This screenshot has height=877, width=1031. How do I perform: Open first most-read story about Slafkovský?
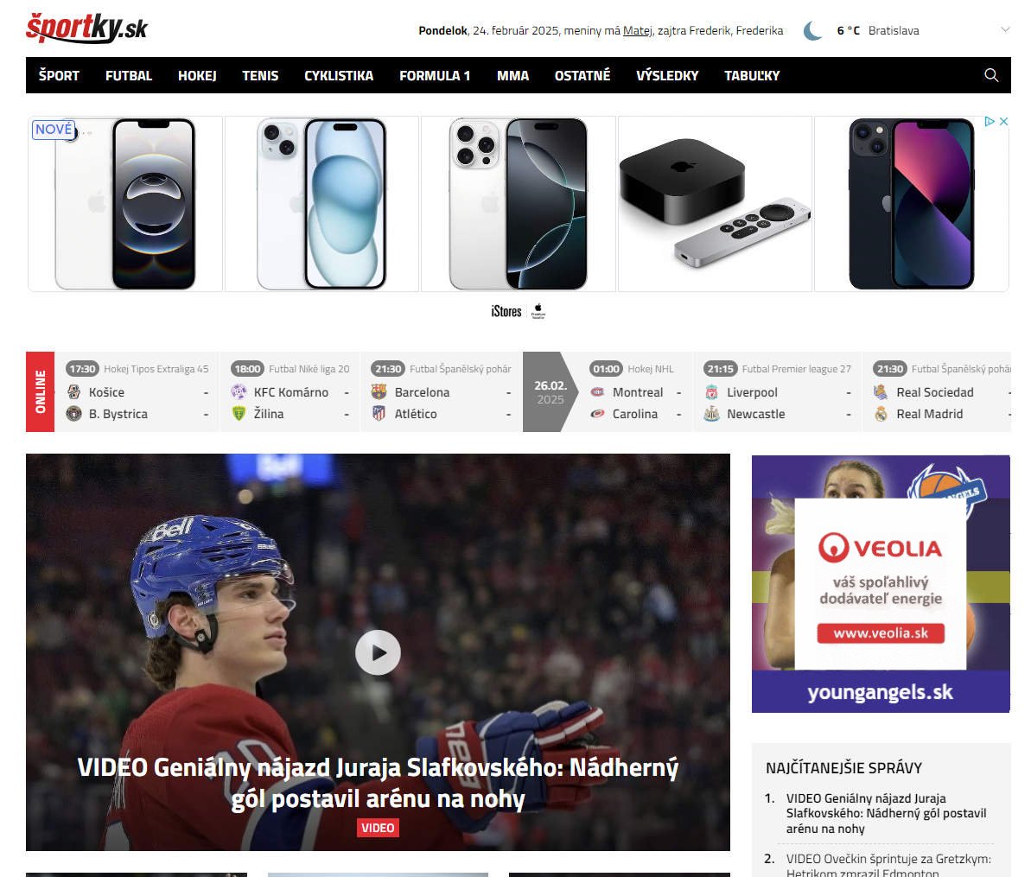886,813
